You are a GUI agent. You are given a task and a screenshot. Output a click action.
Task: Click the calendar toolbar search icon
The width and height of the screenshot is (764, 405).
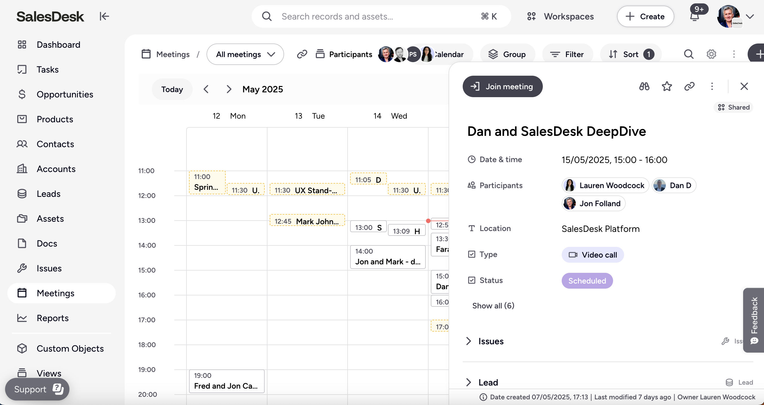point(688,54)
